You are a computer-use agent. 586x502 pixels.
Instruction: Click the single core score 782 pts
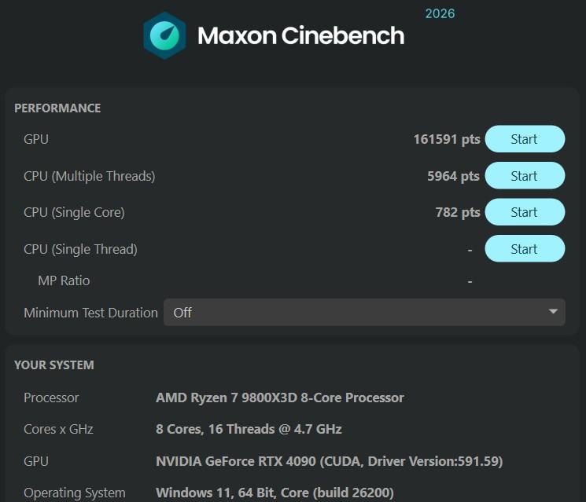[x=457, y=212]
